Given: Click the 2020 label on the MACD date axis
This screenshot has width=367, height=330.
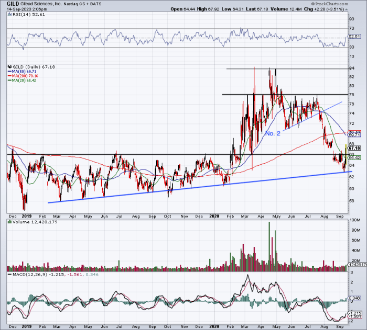Looking at the screenshot, I should tap(214, 326).
